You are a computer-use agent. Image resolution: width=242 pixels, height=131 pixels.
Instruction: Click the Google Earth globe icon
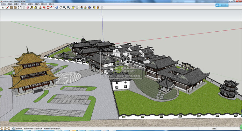(x=89, y=8)
